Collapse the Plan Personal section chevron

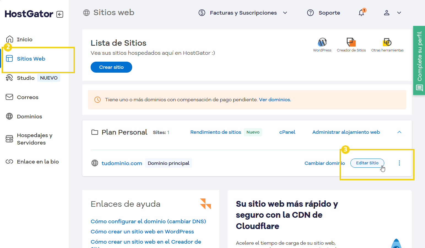point(399,132)
